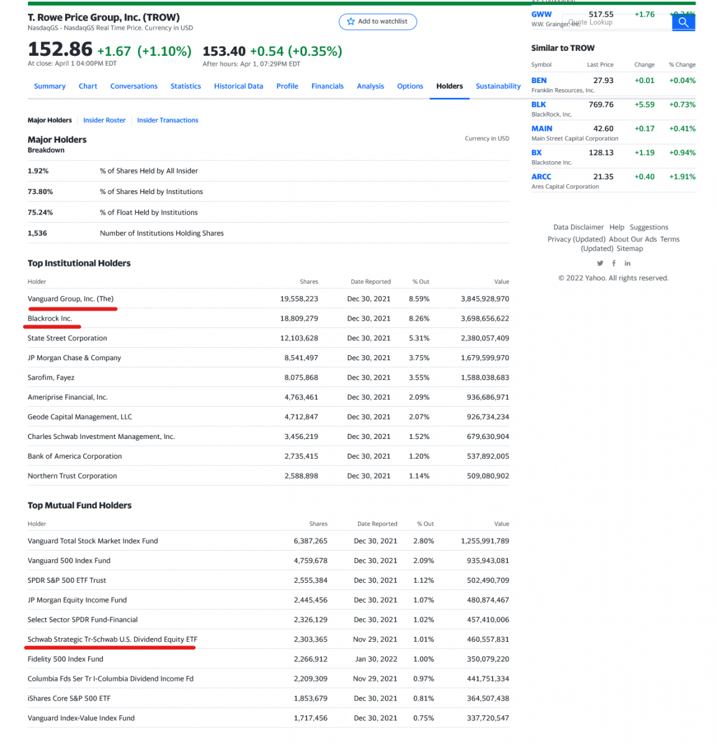Open the Sustainability tab
This screenshot has width=716, height=744.
498,86
